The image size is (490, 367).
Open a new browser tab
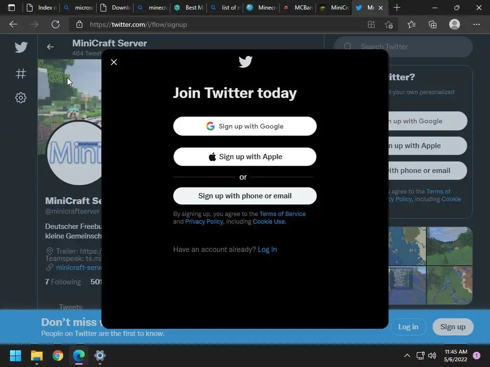click(397, 8)
